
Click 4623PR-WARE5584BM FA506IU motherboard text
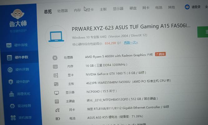128,82
